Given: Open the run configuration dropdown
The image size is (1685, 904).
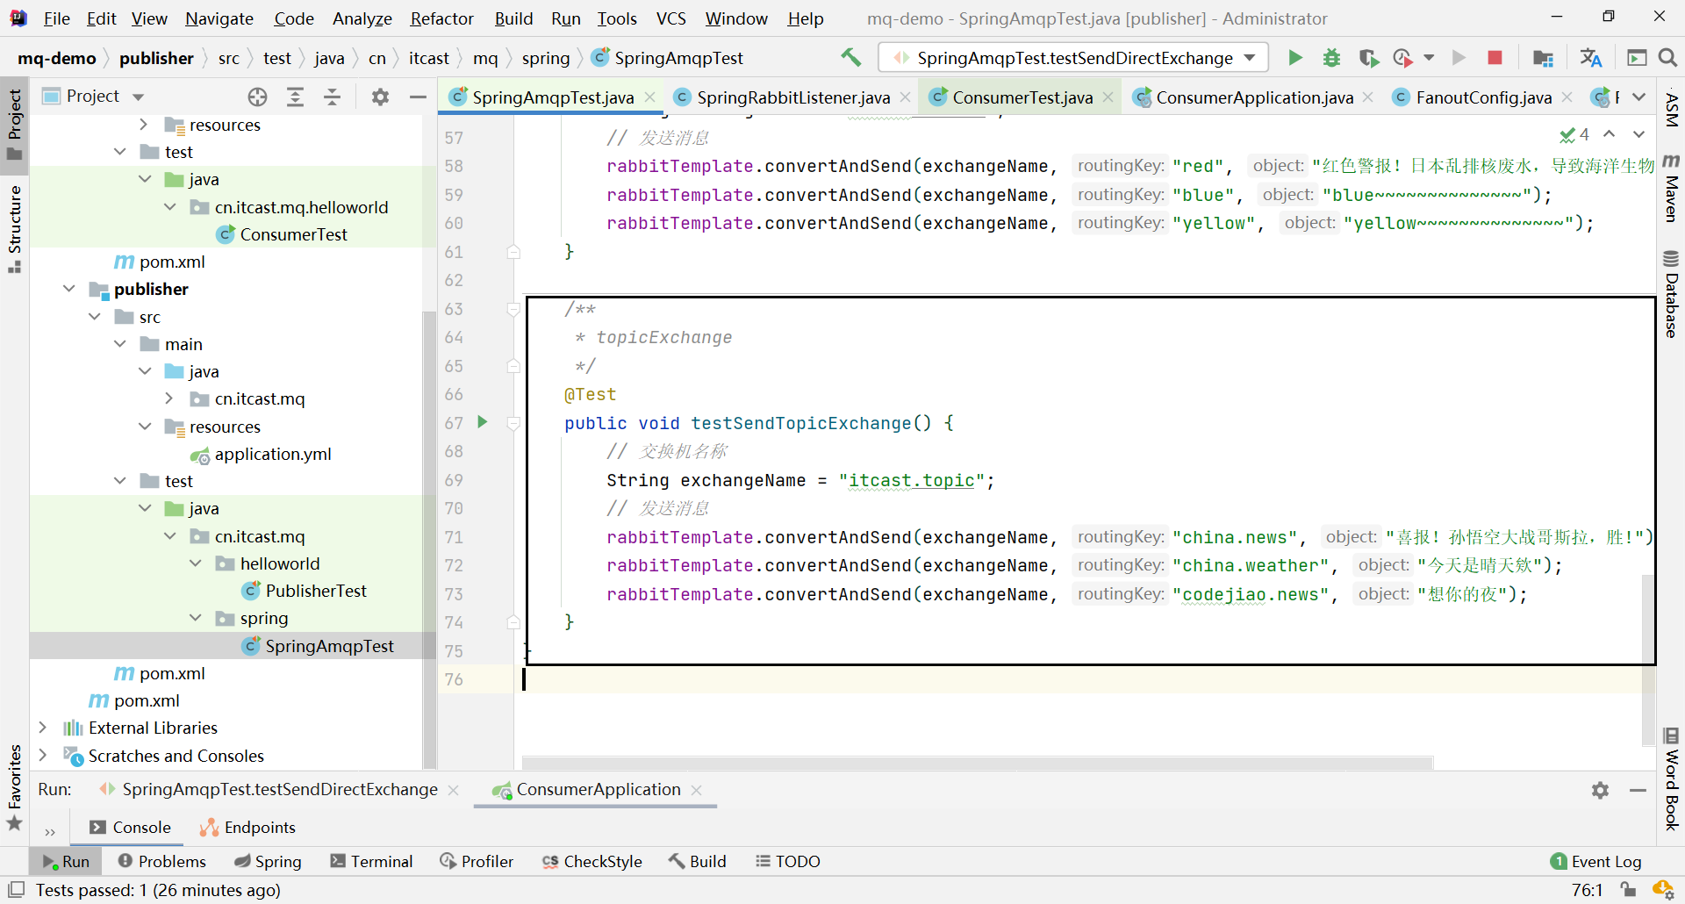Looking at the screenshot, I should 1072,58.
